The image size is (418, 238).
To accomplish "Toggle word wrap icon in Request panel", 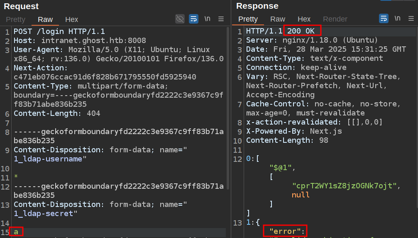I will coord(193,19).
